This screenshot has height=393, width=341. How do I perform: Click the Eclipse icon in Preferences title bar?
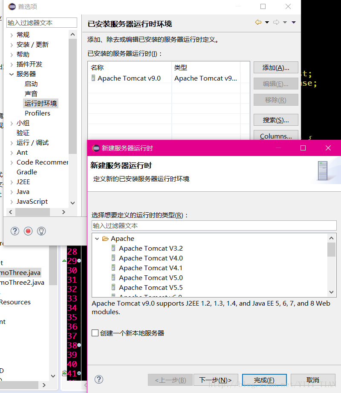[x=12, y=6]
